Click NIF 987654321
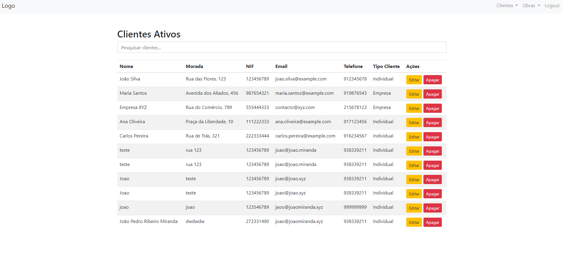This screenshot has width=562, height=266. [257, 93]
